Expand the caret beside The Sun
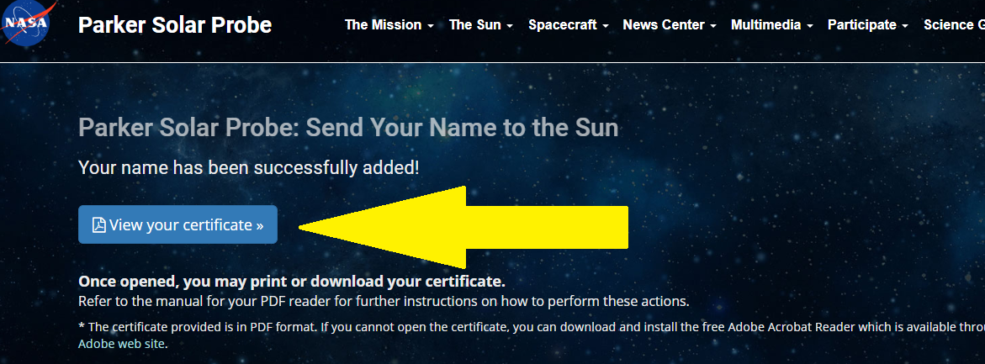 tap(510, 26)
